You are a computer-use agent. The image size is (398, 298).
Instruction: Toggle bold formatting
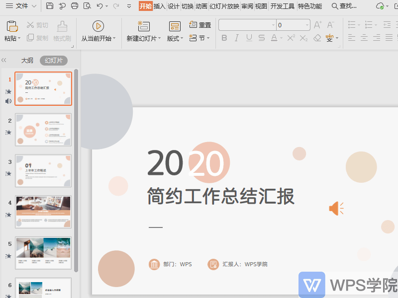point(224,37)
